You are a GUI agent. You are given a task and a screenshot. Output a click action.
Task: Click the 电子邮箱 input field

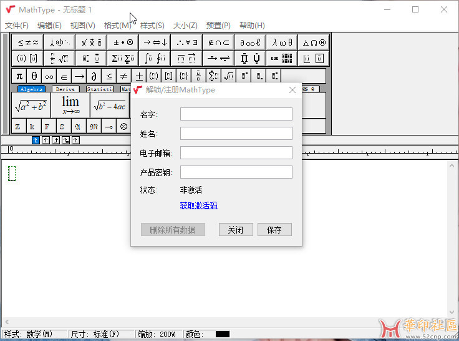click(x=236, y=153)
